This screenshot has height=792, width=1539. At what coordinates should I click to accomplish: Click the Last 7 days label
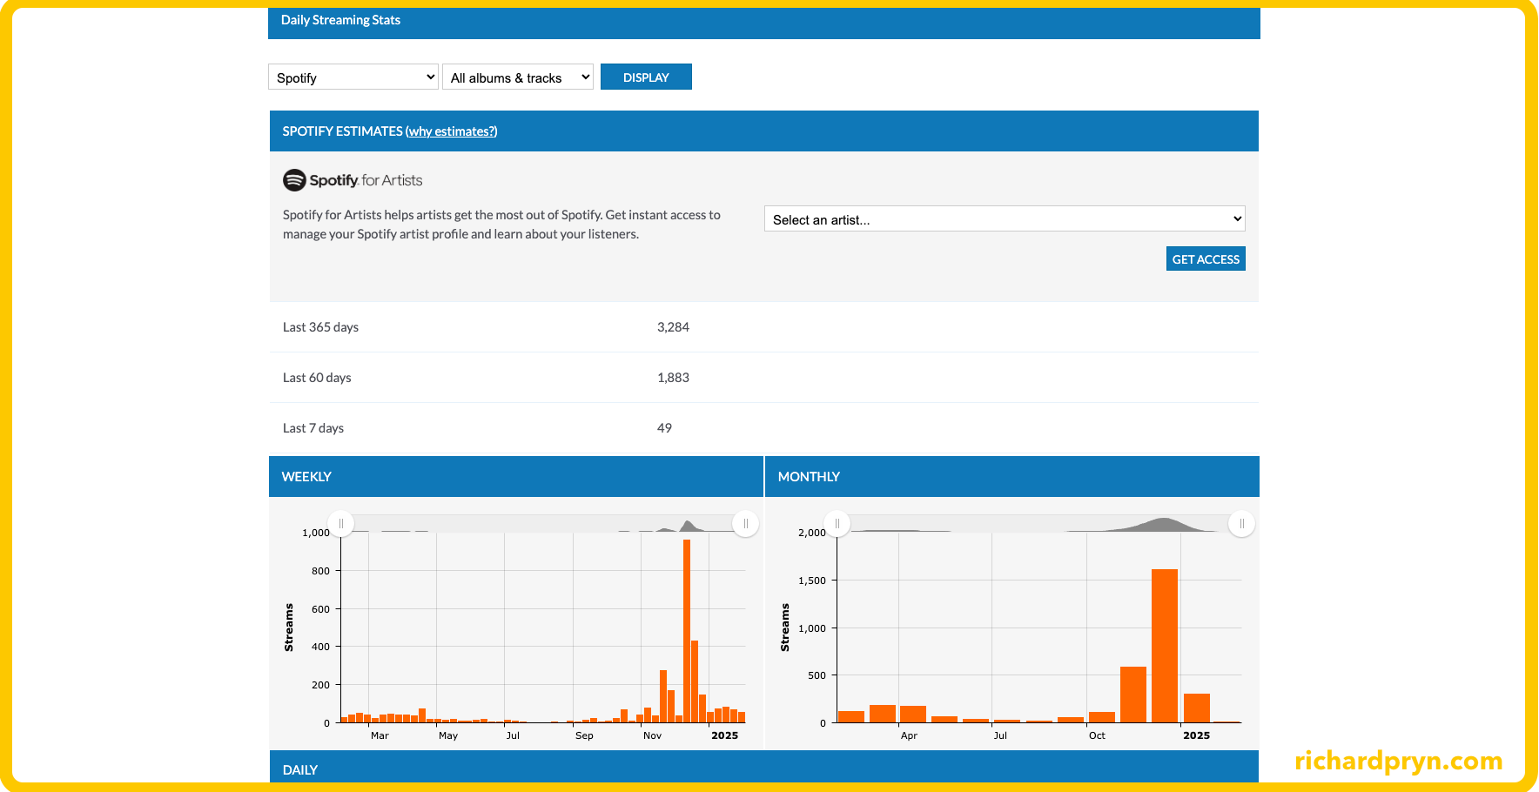(x=313, y=428)
